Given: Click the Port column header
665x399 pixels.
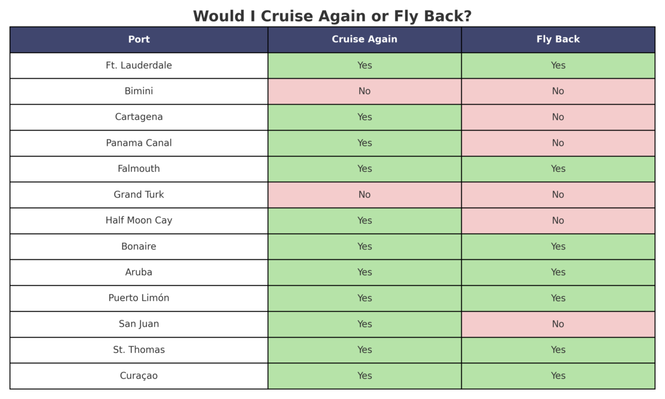Looking at the screenshot, I should [x=139, y=39].
